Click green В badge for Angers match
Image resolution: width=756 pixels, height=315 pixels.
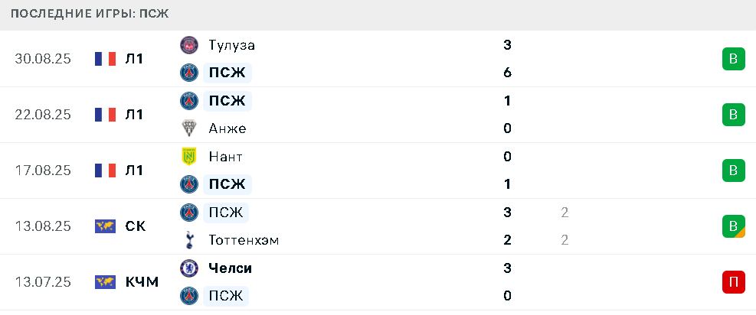coord(733,115)
